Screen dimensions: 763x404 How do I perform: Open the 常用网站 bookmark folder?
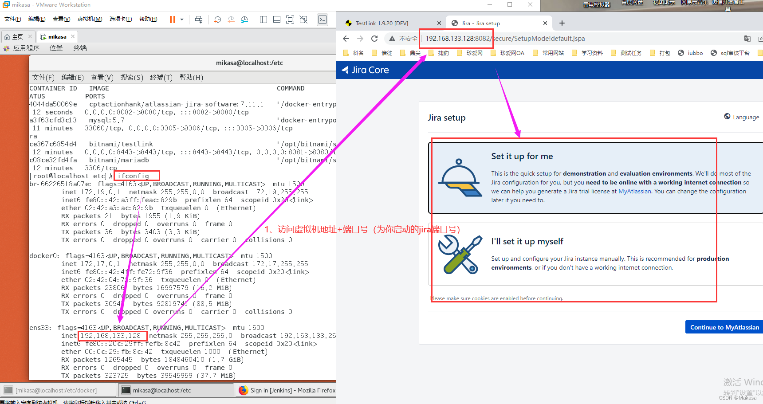tap(548, 53)
